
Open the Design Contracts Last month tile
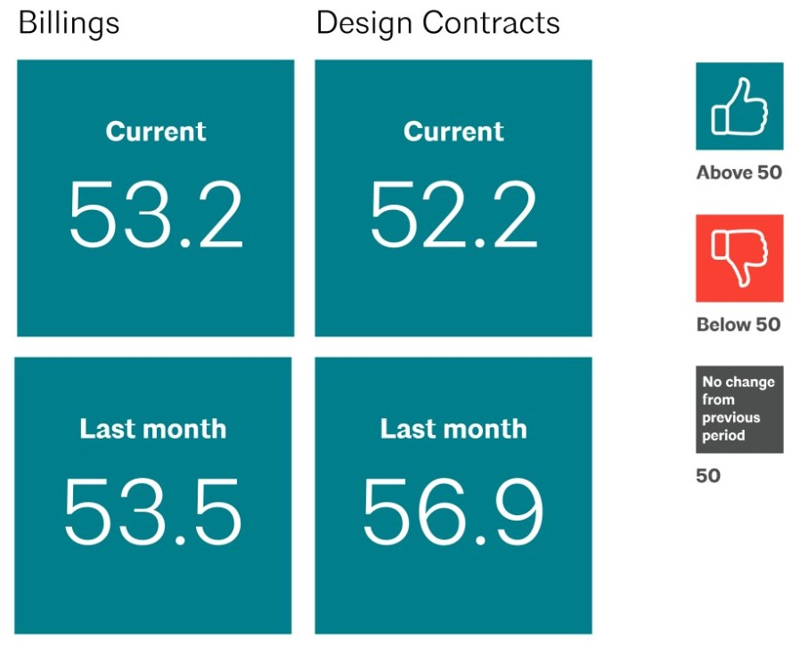tap(453, 587)
